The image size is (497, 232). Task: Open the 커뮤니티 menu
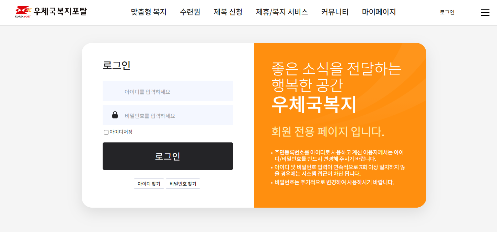coord(335,12)
